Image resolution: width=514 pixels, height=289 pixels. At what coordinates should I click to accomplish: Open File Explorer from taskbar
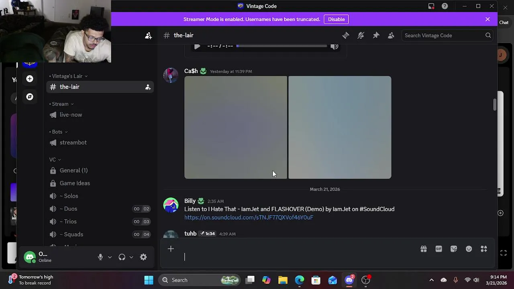(283, 280)
